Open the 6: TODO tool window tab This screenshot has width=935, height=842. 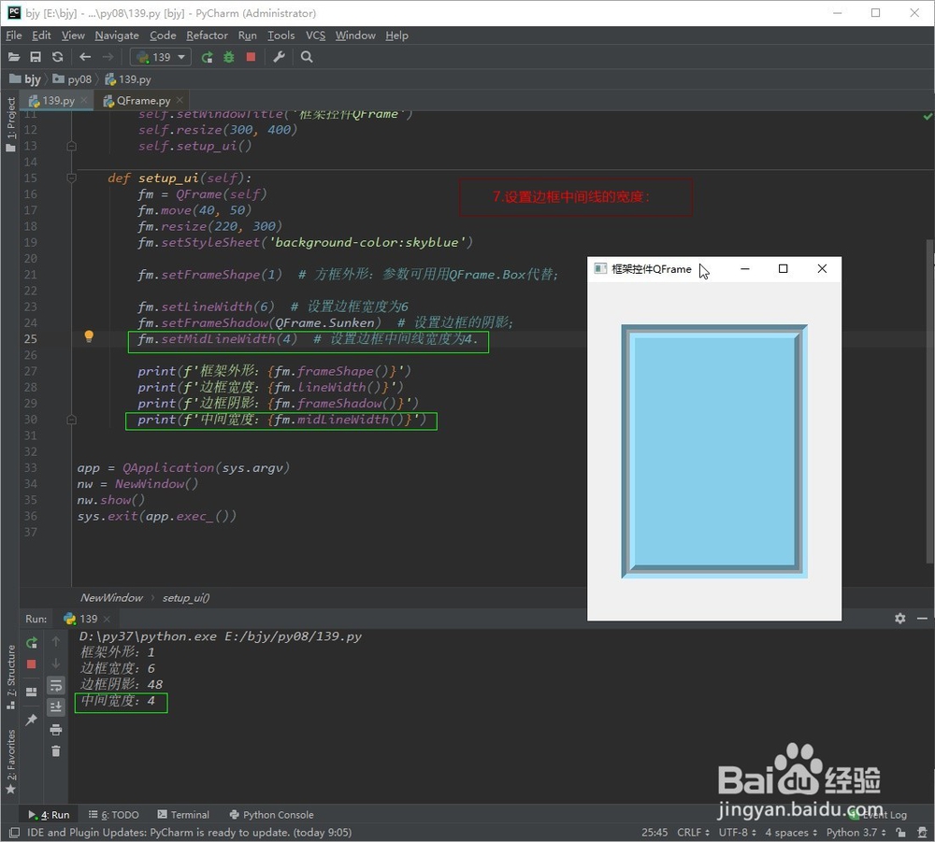click(113, 815)
